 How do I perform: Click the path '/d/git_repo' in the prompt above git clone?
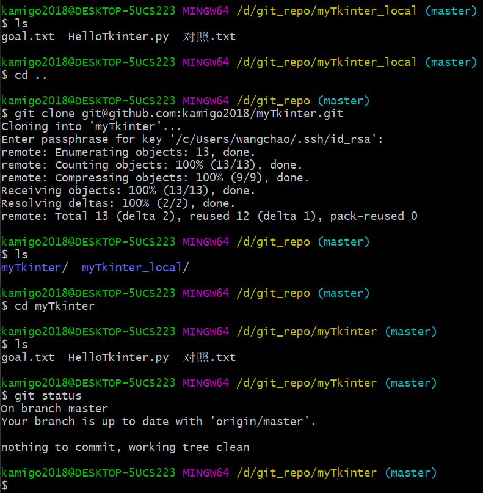(x=273, y=101)
